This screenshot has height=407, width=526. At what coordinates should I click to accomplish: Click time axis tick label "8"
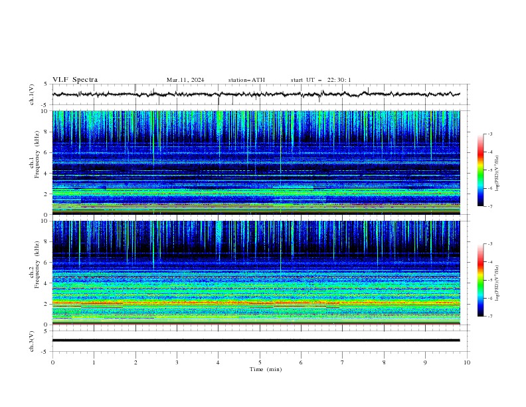[x=384, y=362]
